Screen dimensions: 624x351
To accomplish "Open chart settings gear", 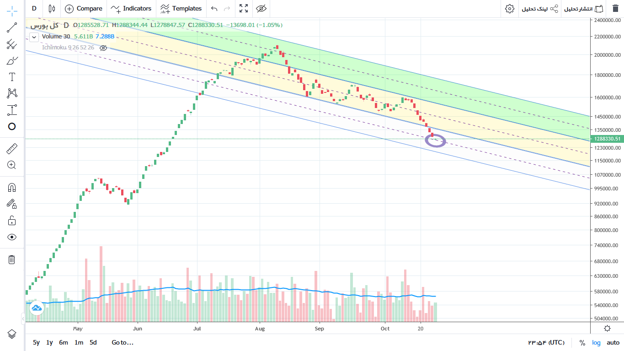I will pos(509,9).
